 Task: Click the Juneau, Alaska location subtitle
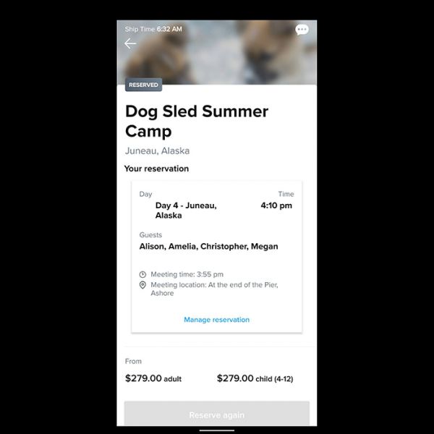[x=157, y=151]
